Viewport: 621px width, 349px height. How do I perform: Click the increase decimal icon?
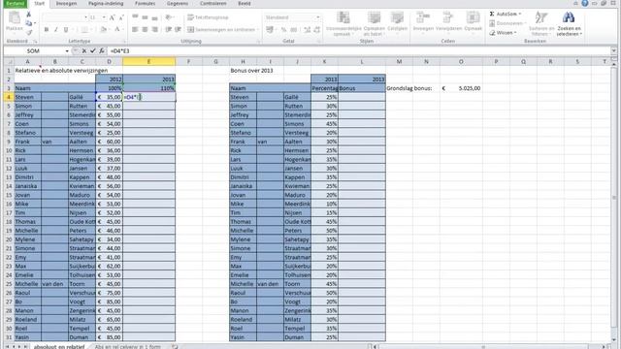308,30
